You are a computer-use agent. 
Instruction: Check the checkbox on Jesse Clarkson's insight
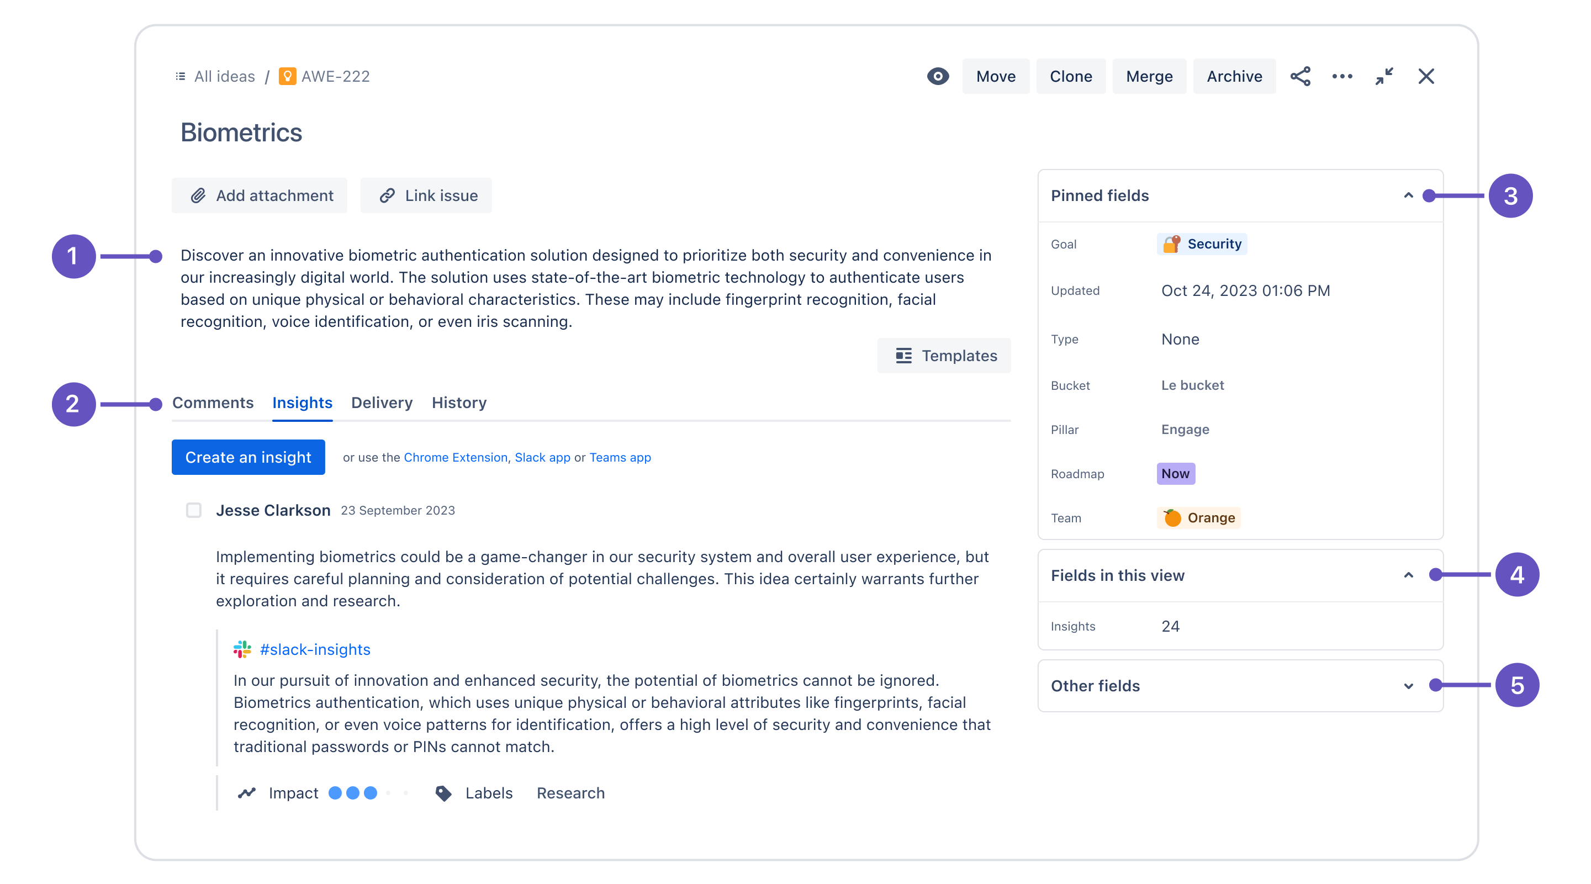pos(193,510)
